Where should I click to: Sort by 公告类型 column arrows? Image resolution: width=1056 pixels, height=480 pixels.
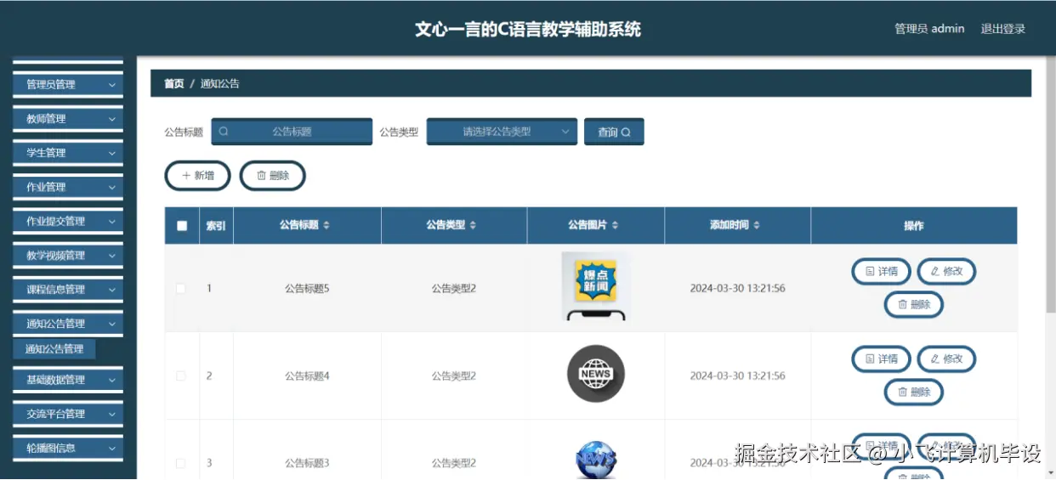coord(473,226)
